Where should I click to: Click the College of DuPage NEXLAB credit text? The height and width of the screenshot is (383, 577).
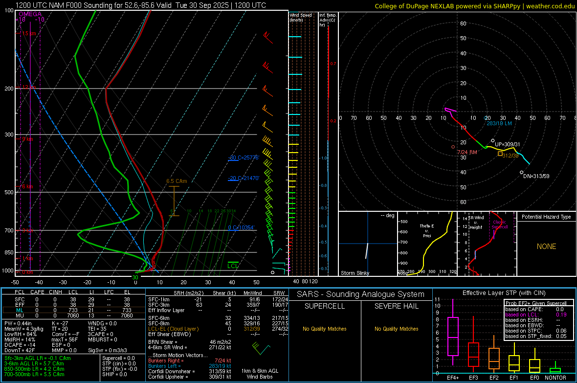[475, 6]
